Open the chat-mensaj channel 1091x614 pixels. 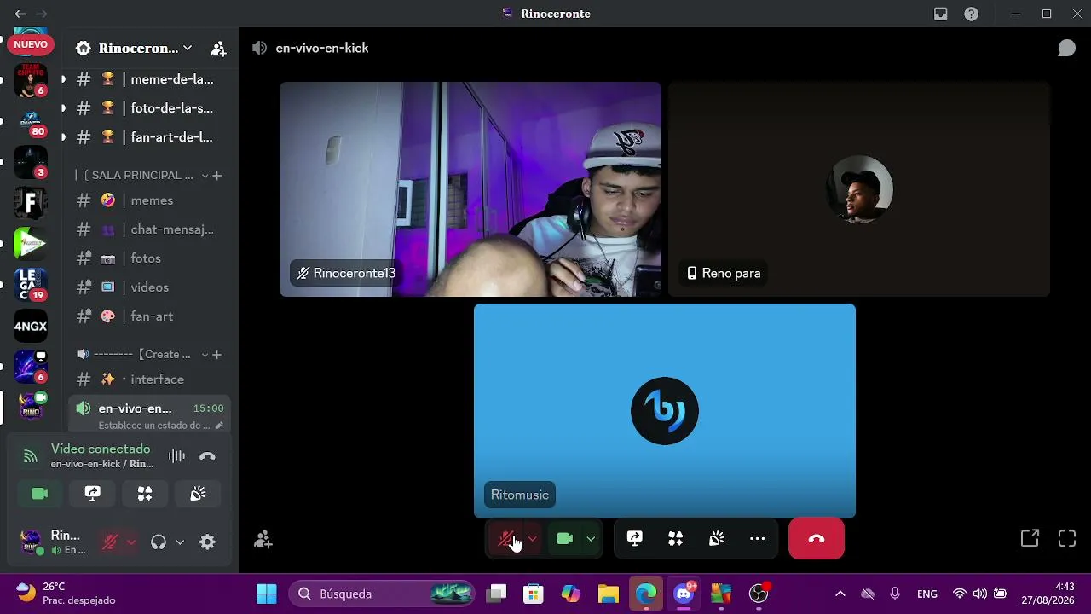tap(146, 229)
